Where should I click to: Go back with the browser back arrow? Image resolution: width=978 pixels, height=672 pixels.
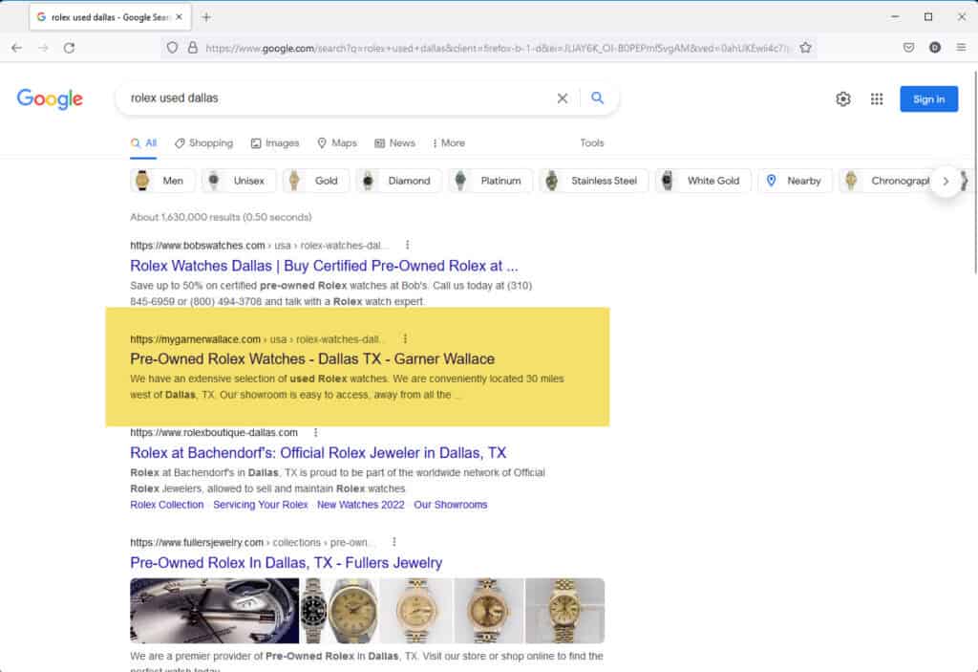tap(17, 48)
